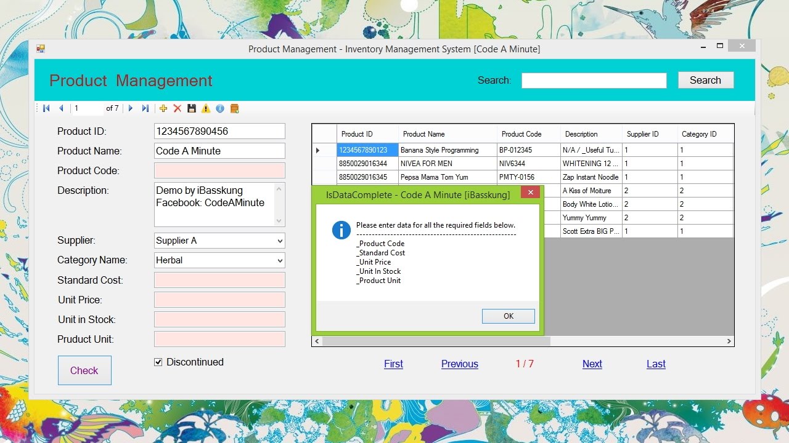Click the Product Name input field
Screen dimensions: 789x443
point(219,151)
